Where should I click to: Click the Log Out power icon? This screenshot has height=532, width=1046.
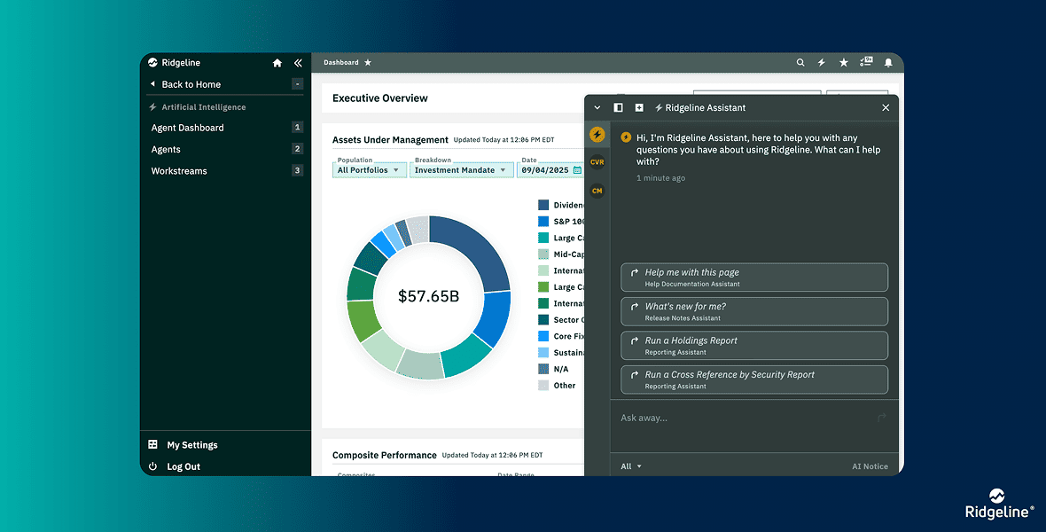[x=152, y=466]
